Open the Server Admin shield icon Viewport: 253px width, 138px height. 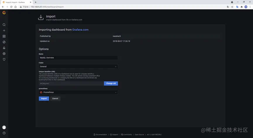pos(4,60)
